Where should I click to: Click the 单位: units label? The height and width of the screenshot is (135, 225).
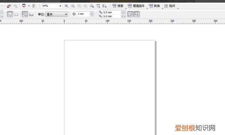tap(41, 14)
